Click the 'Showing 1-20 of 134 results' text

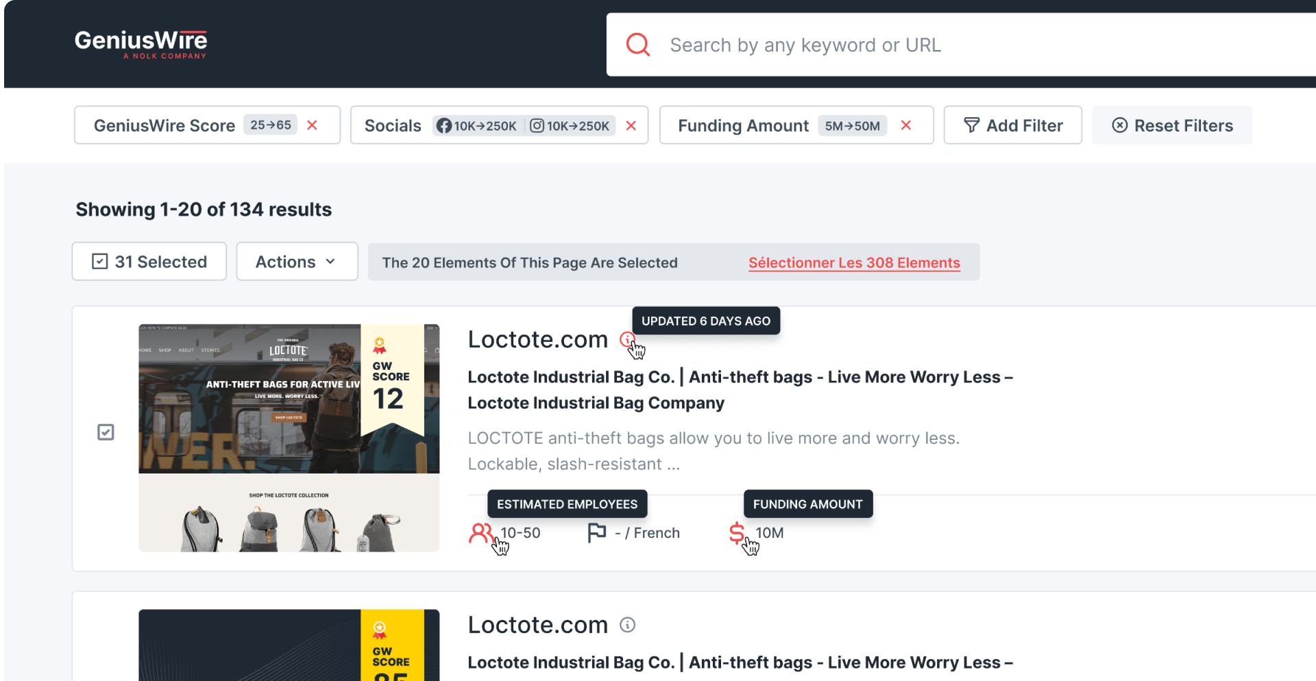(x=204, y=210)
